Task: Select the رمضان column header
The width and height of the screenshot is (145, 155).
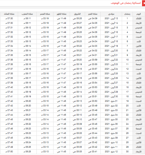Action: tap(127, 14)
